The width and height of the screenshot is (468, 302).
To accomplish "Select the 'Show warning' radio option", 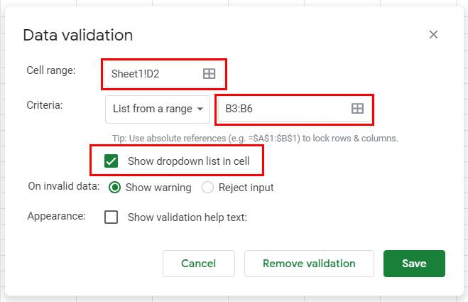I will (114, 188).
